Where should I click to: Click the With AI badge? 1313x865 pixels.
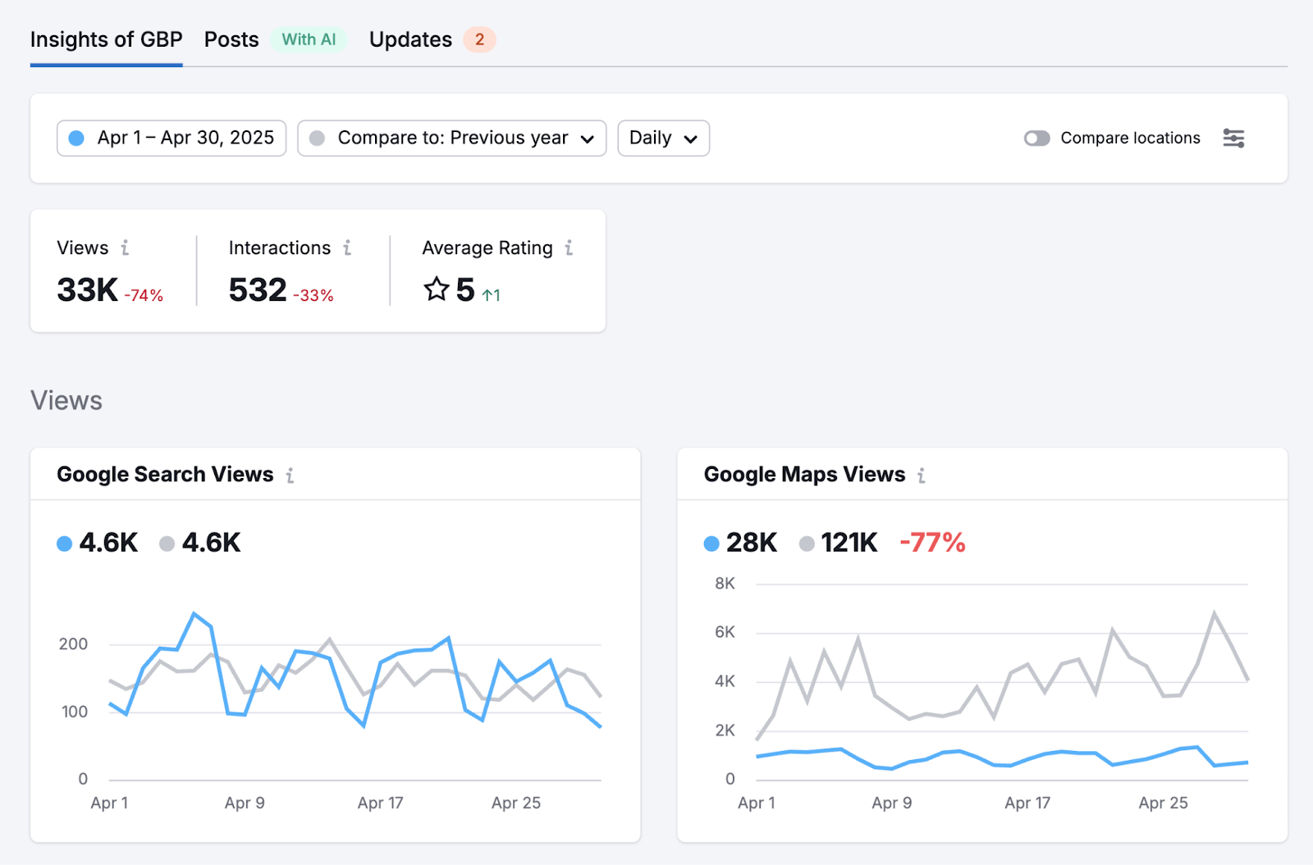coord(309,39)
